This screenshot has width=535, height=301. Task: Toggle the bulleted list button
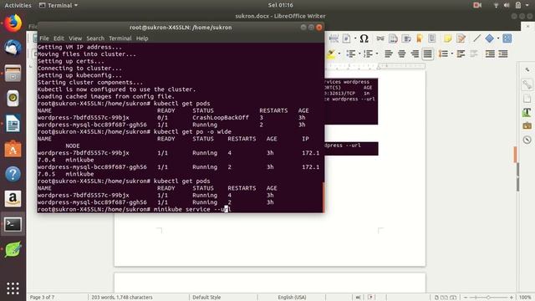[351, 54]
